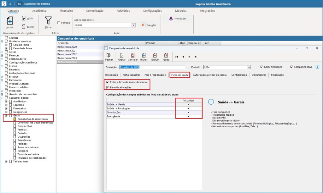Click quick access arrow in title bar
This screenshot has width=323, height=193.
click(x=10, y=4)
